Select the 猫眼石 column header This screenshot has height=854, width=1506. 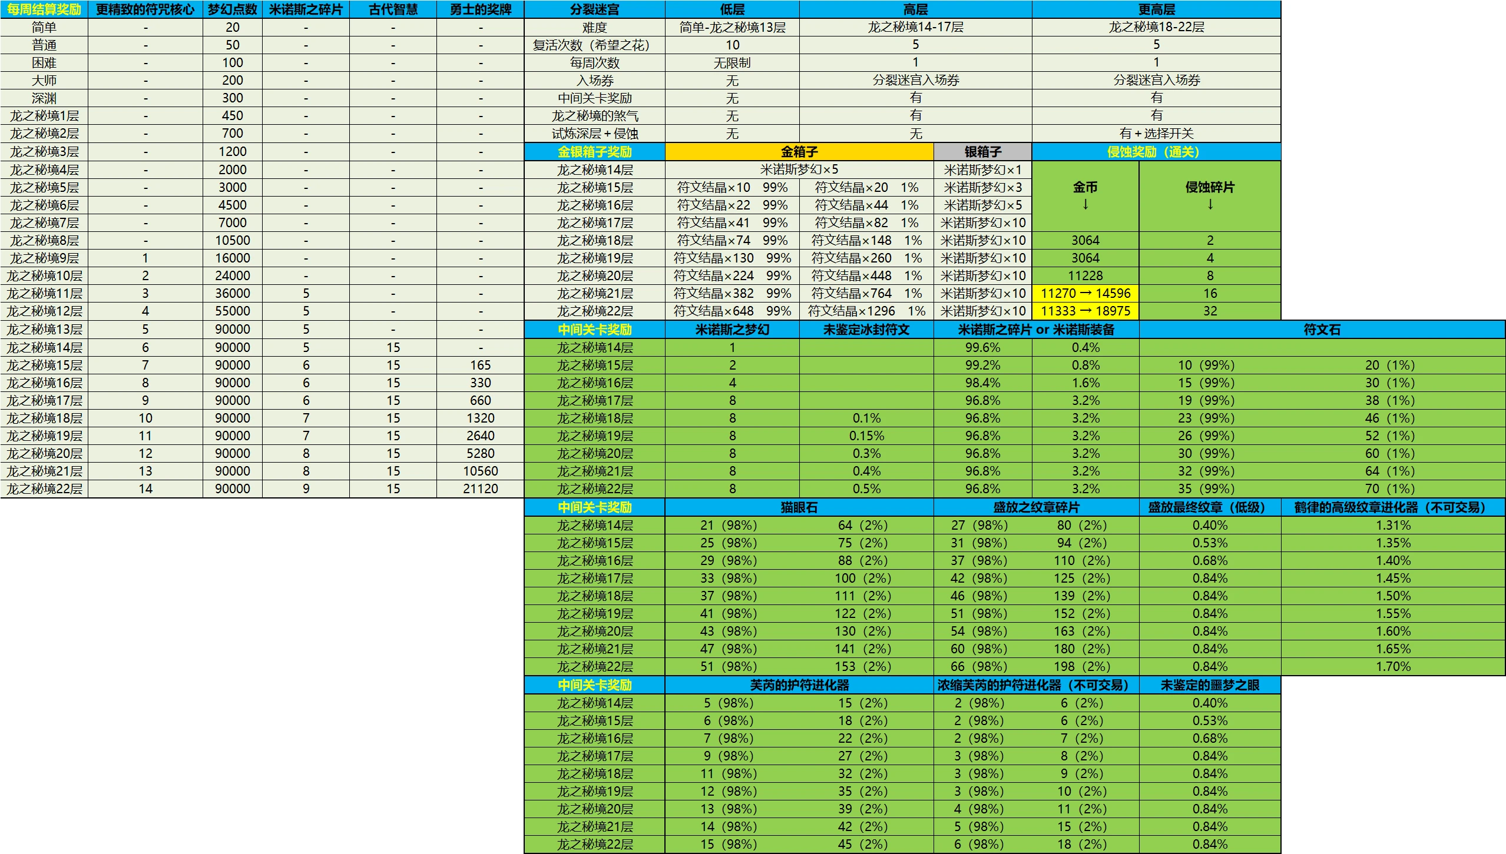pos(799,507)
